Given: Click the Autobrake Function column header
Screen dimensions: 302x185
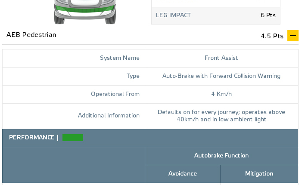Looking at the screenshot, I should coord(221,155).
